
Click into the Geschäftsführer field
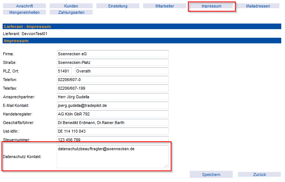click(113, 123)
